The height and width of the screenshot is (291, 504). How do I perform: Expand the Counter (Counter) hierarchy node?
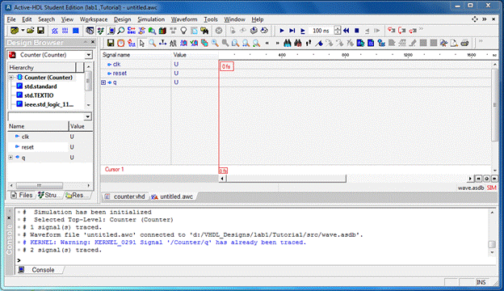[x=11, y=78]
